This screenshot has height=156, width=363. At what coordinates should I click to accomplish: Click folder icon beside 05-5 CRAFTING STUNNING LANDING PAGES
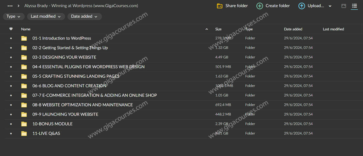tap(24, 77)
